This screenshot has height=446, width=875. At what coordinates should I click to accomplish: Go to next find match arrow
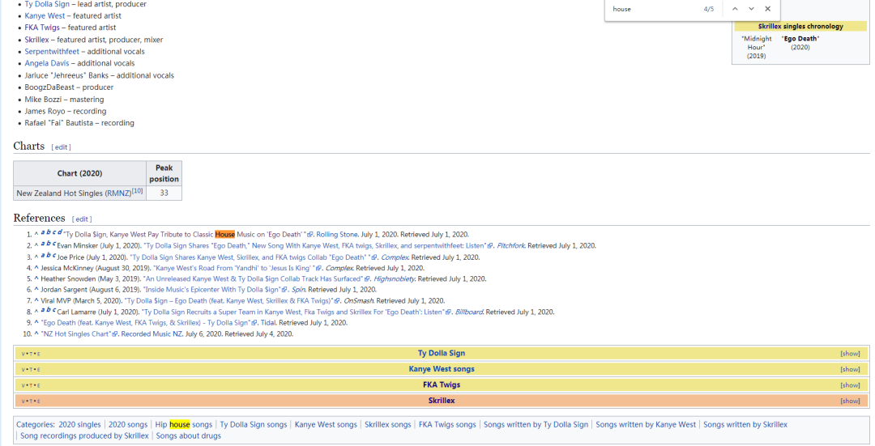tap(751, 9)
